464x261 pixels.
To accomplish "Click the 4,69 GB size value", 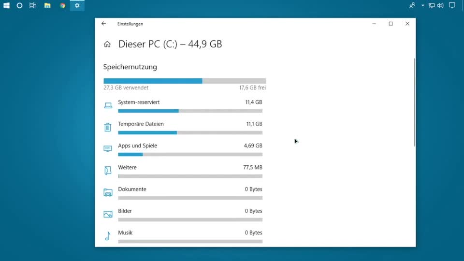I will pos(253,145).
